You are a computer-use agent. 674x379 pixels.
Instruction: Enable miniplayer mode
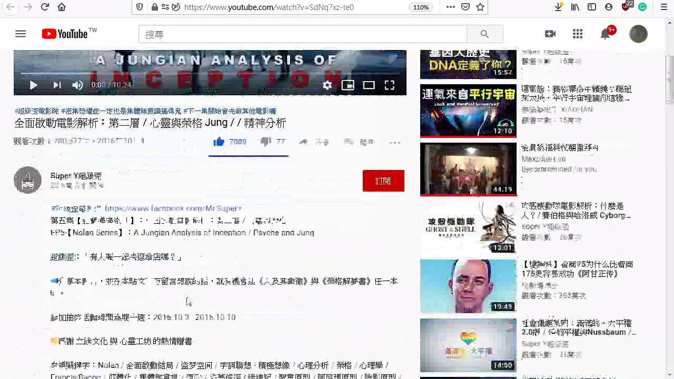pos(348,85)
